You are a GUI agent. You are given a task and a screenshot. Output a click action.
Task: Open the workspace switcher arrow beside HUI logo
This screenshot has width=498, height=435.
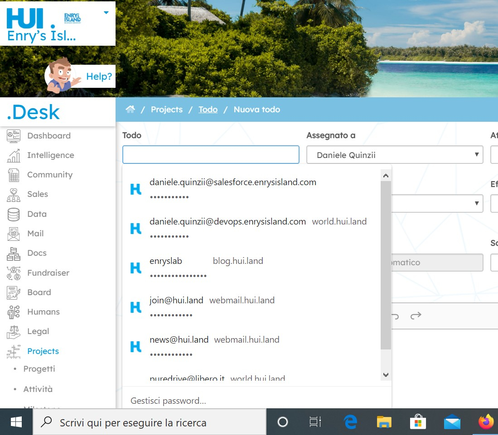[106, 13]
